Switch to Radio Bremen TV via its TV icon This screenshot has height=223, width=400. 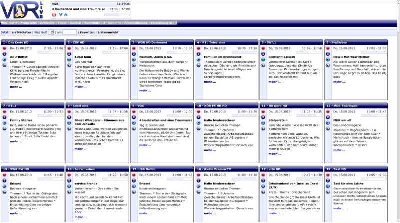coord(198,181)
